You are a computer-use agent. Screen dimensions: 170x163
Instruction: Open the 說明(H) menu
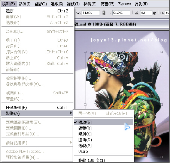pyautogui.click(x=141, y=4)
